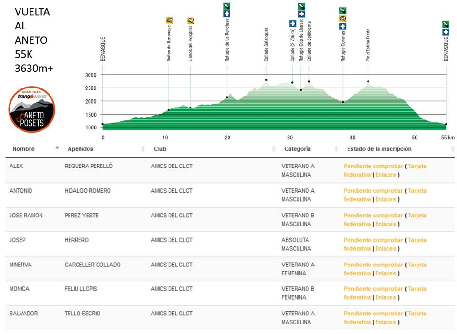Click blue cross icon above Collado (2706 m)

pyautogui.click(x=292, y=24)
